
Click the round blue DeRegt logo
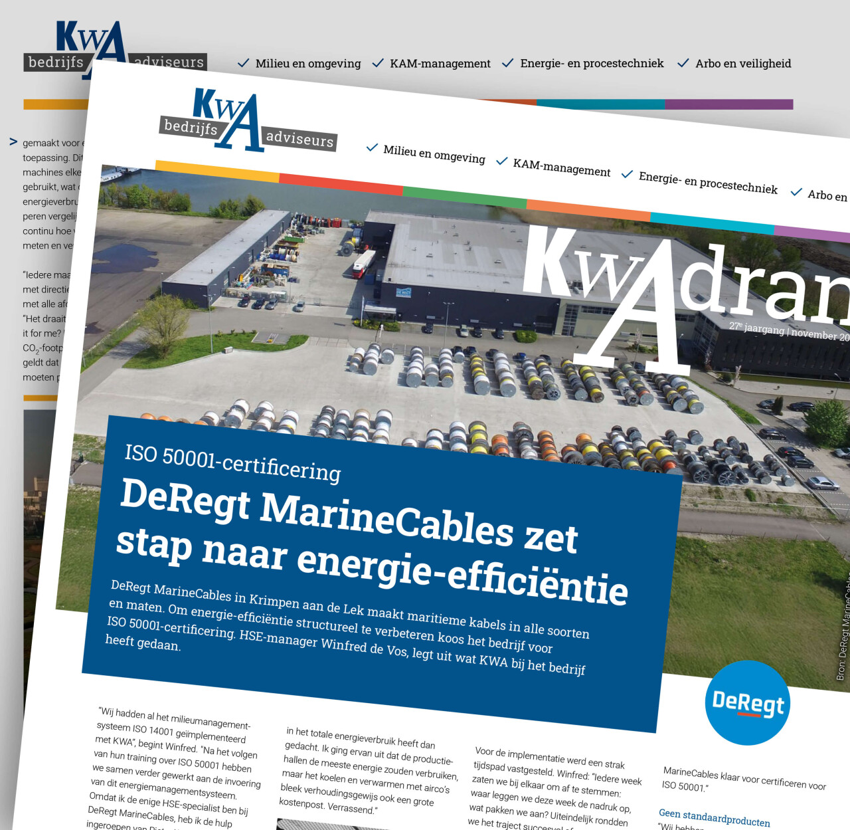[748, 703]
